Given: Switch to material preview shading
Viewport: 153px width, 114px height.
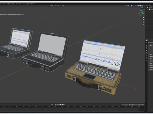Looking at the screenshot, I should (x=141, y=6).
